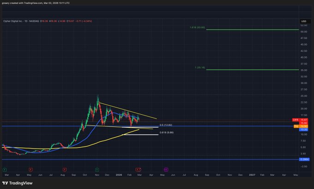The image size is (314, 189).
Task: Open the red earnings marker near Aug 2025
Action: pos(65,170)
